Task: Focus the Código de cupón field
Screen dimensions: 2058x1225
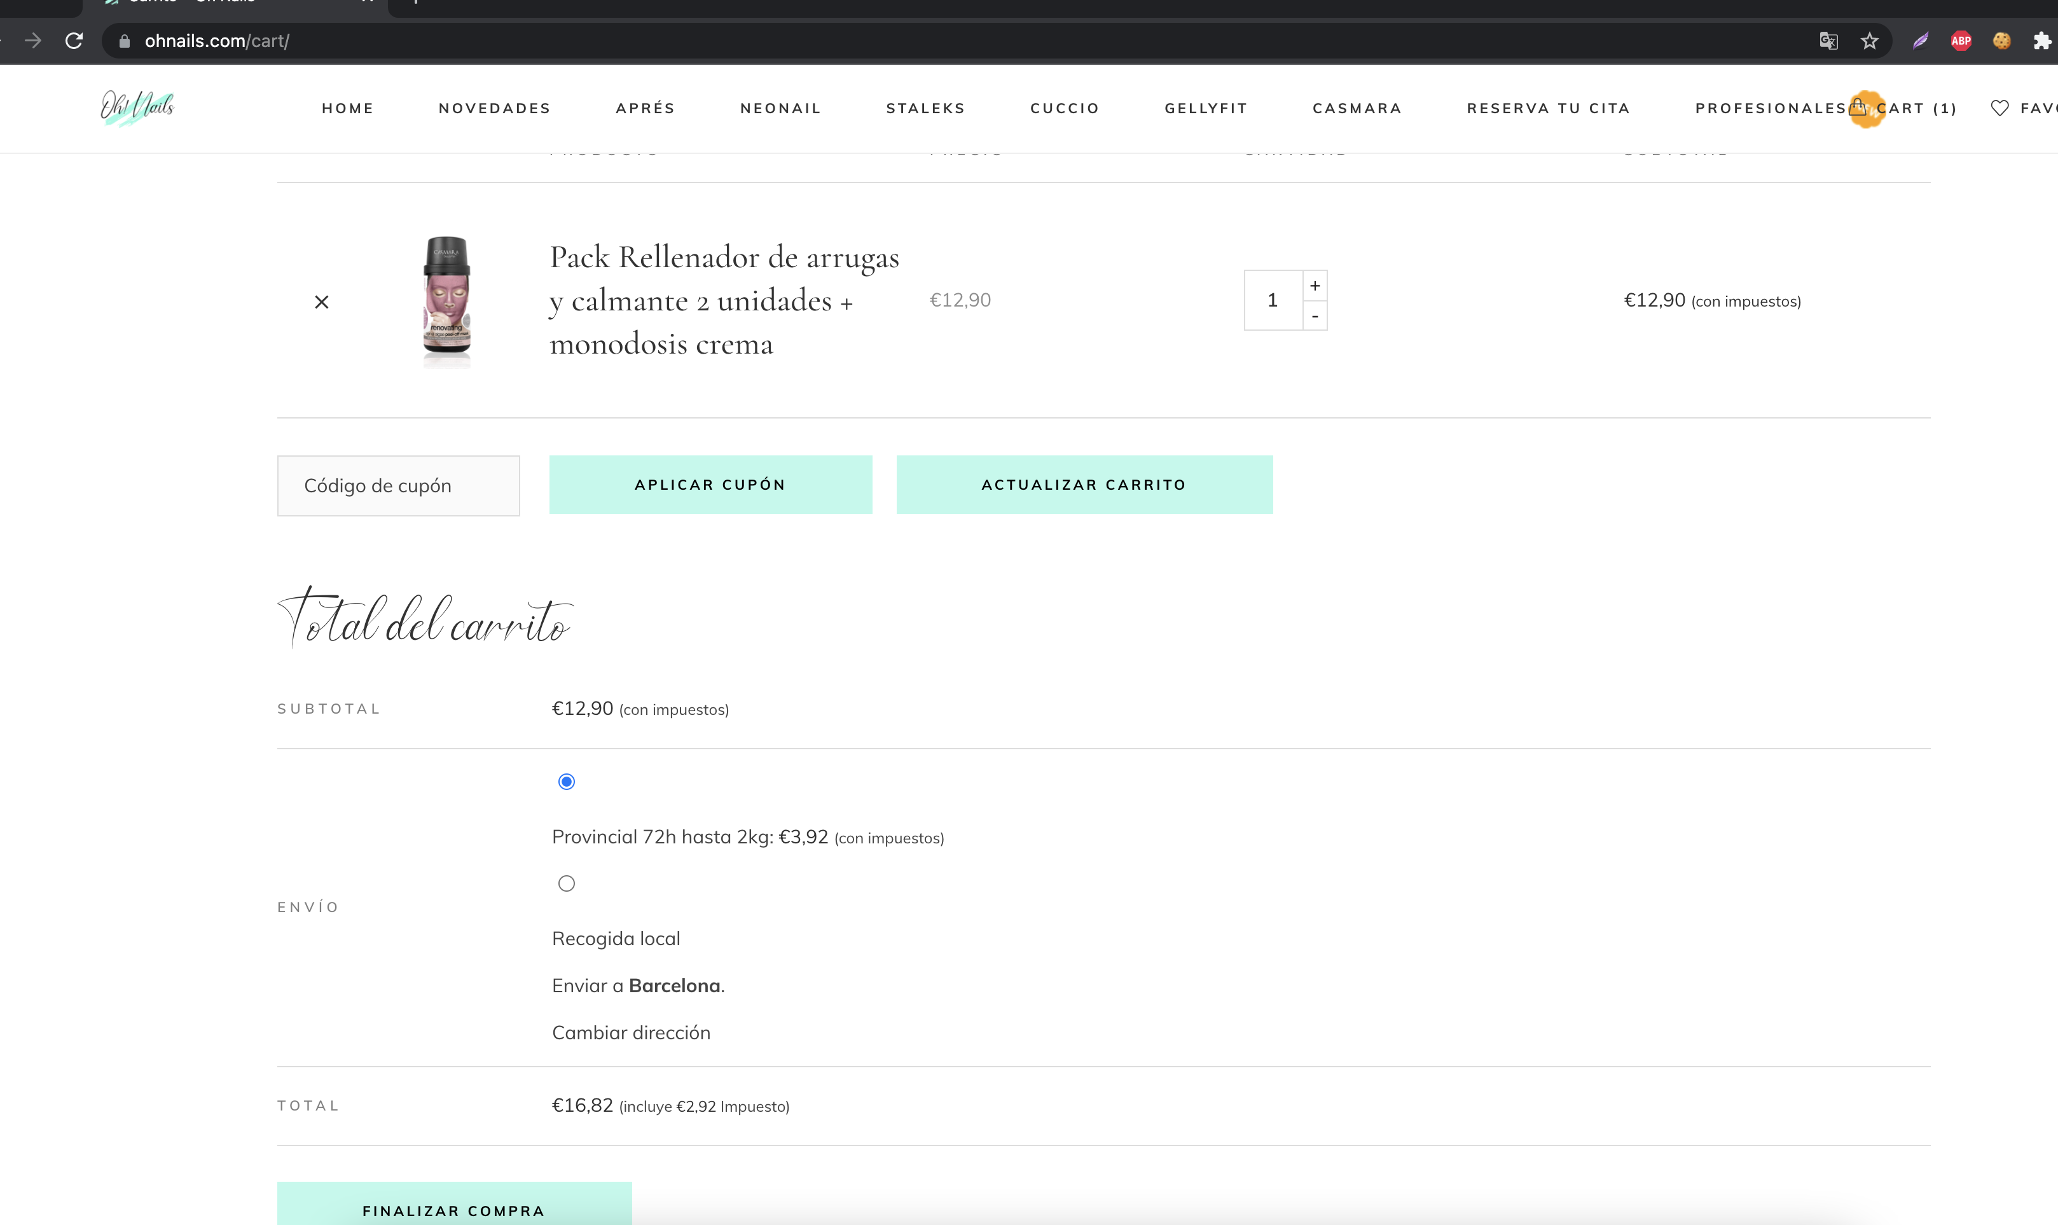Action: coord(399,485)
